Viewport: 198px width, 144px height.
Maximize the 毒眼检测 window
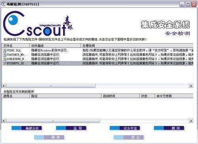point(188,4)
